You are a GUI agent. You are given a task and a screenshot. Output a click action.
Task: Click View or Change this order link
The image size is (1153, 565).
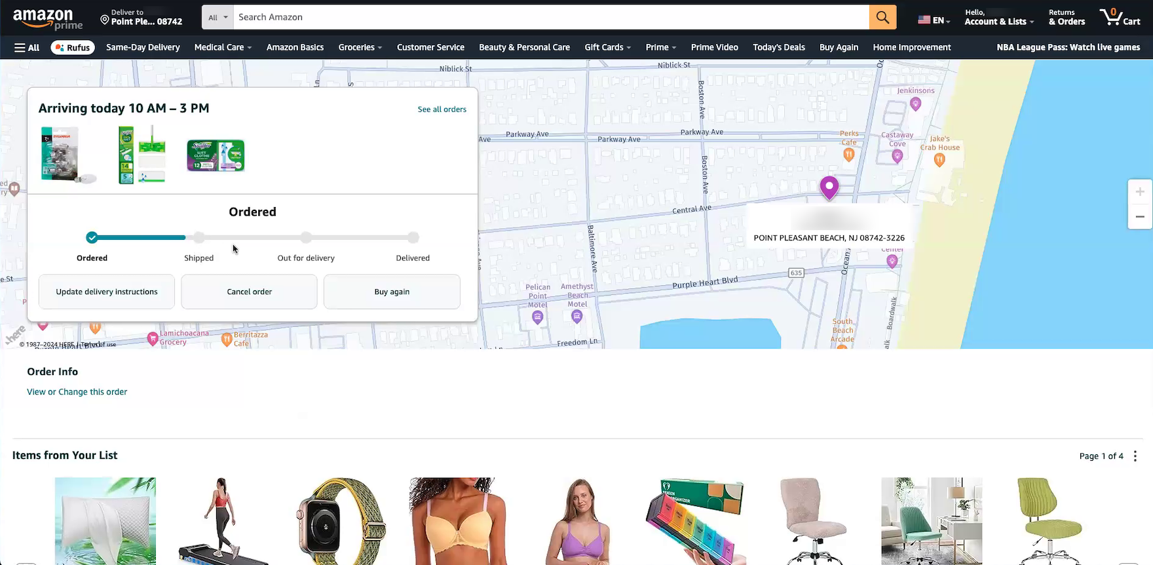pos(77,392)
